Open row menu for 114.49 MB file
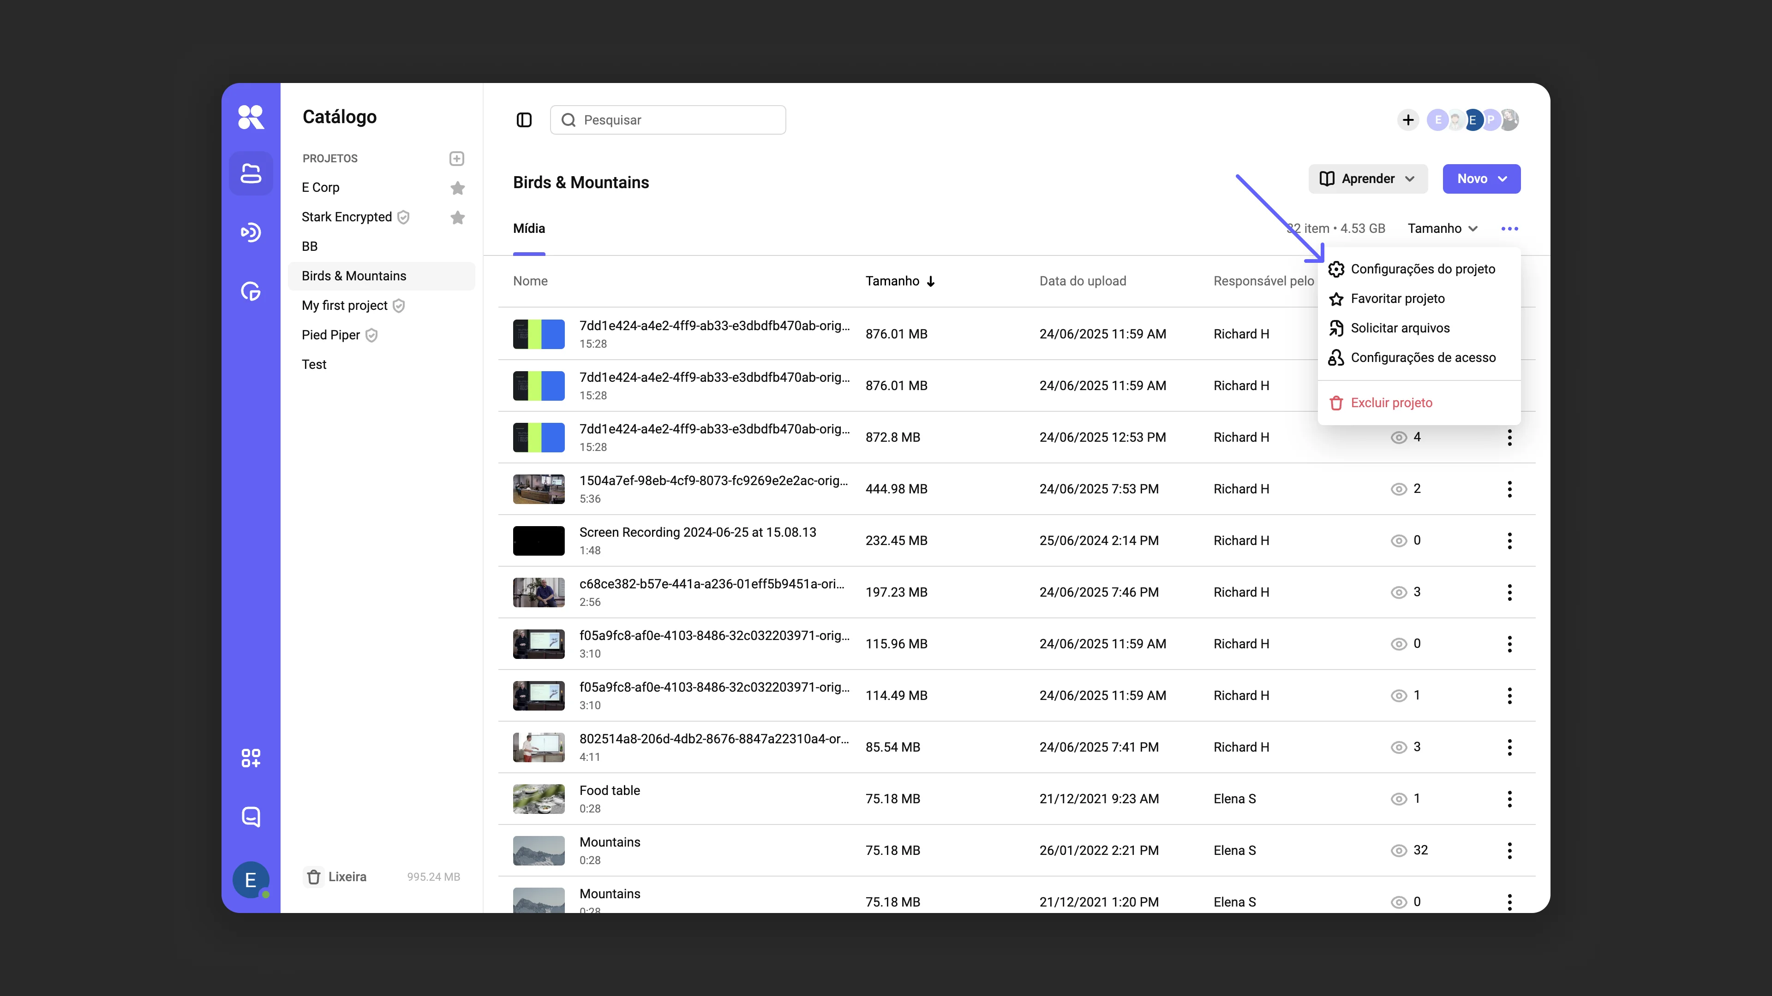 [x=1509, y=696]
